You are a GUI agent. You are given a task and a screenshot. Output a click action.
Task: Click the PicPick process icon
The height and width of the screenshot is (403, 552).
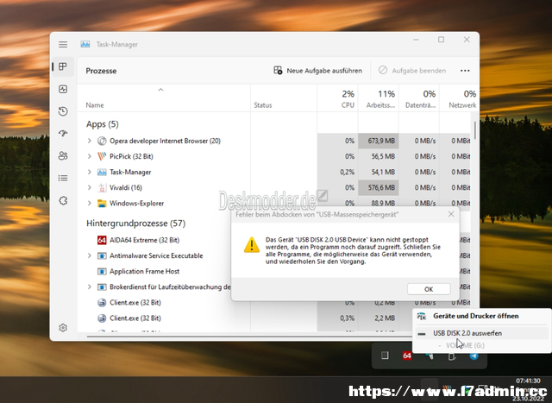[102, 156]
